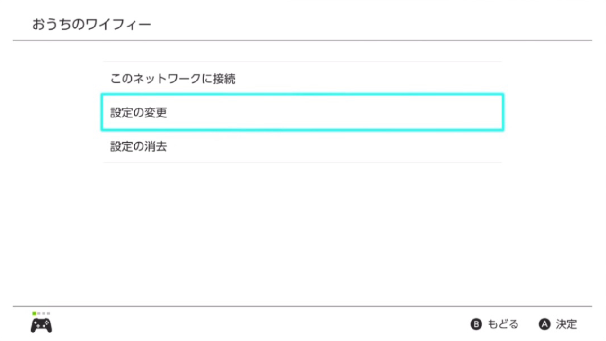Click the もどる back label
Screen dimensions: 606x341
[503, 324]
